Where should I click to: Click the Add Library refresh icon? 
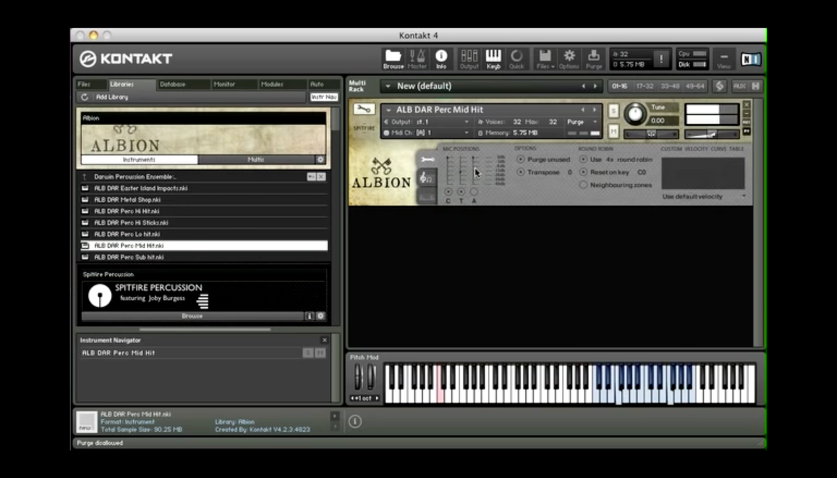[85, 97]
